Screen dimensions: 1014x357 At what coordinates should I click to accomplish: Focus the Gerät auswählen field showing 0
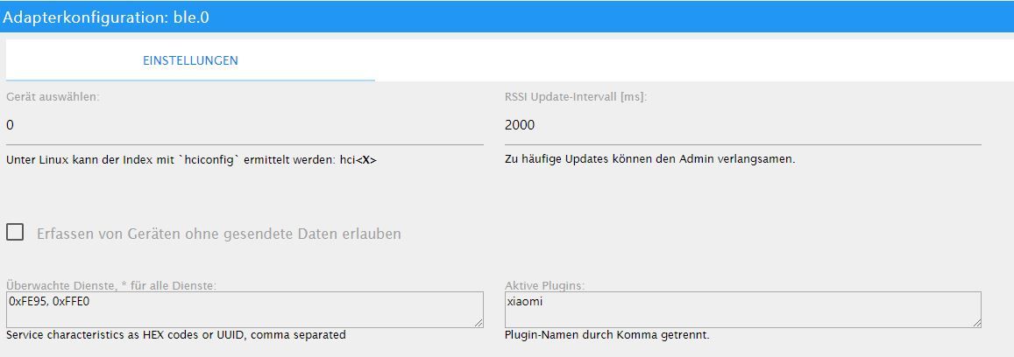click(245, 125)
